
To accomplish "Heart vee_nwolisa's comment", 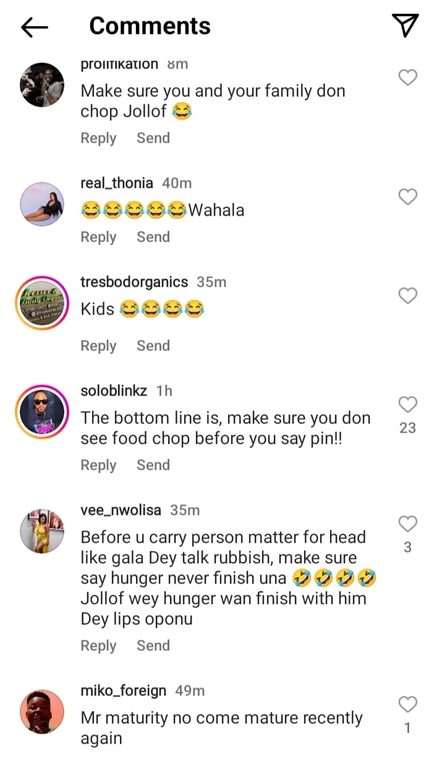I will [407, 524].
